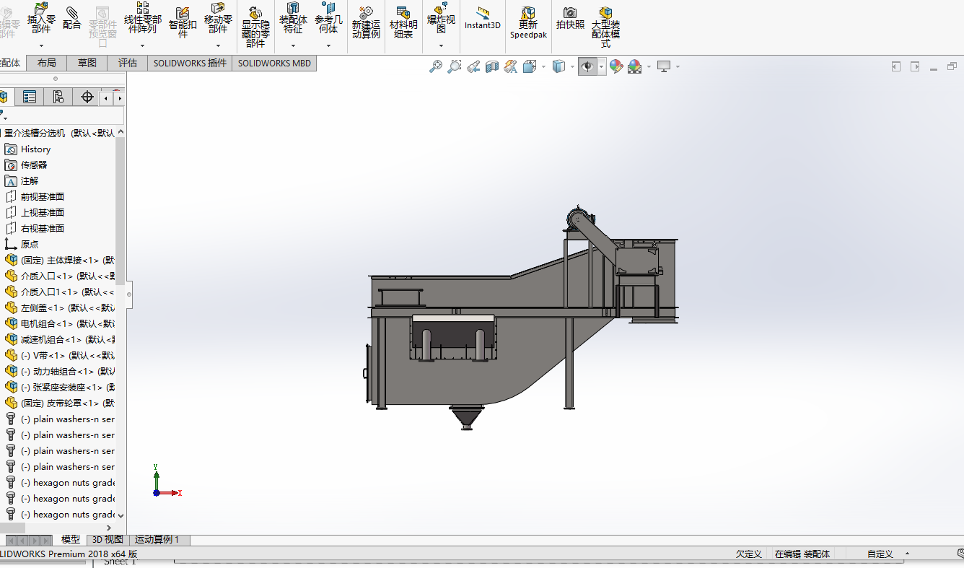Toggle Hide/Show Items eye button

588,66
